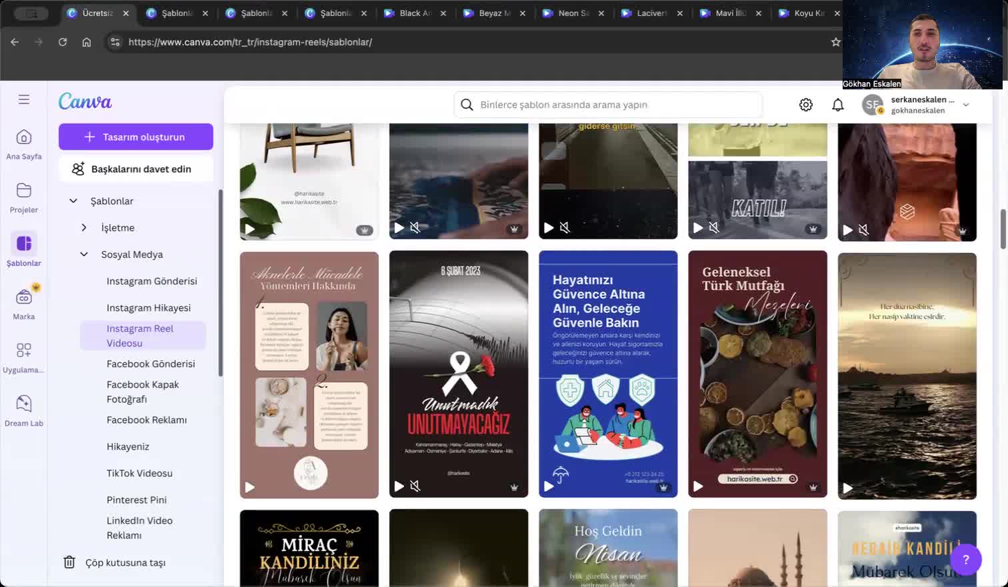The image size is (1008, 587).
Task: Play the Akneyle Mücadele template video
Action: coord(249,488)
